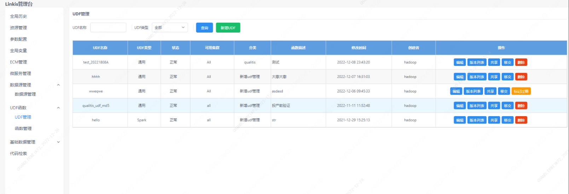Select ECM管理 in the sidebar

(18, 62)
